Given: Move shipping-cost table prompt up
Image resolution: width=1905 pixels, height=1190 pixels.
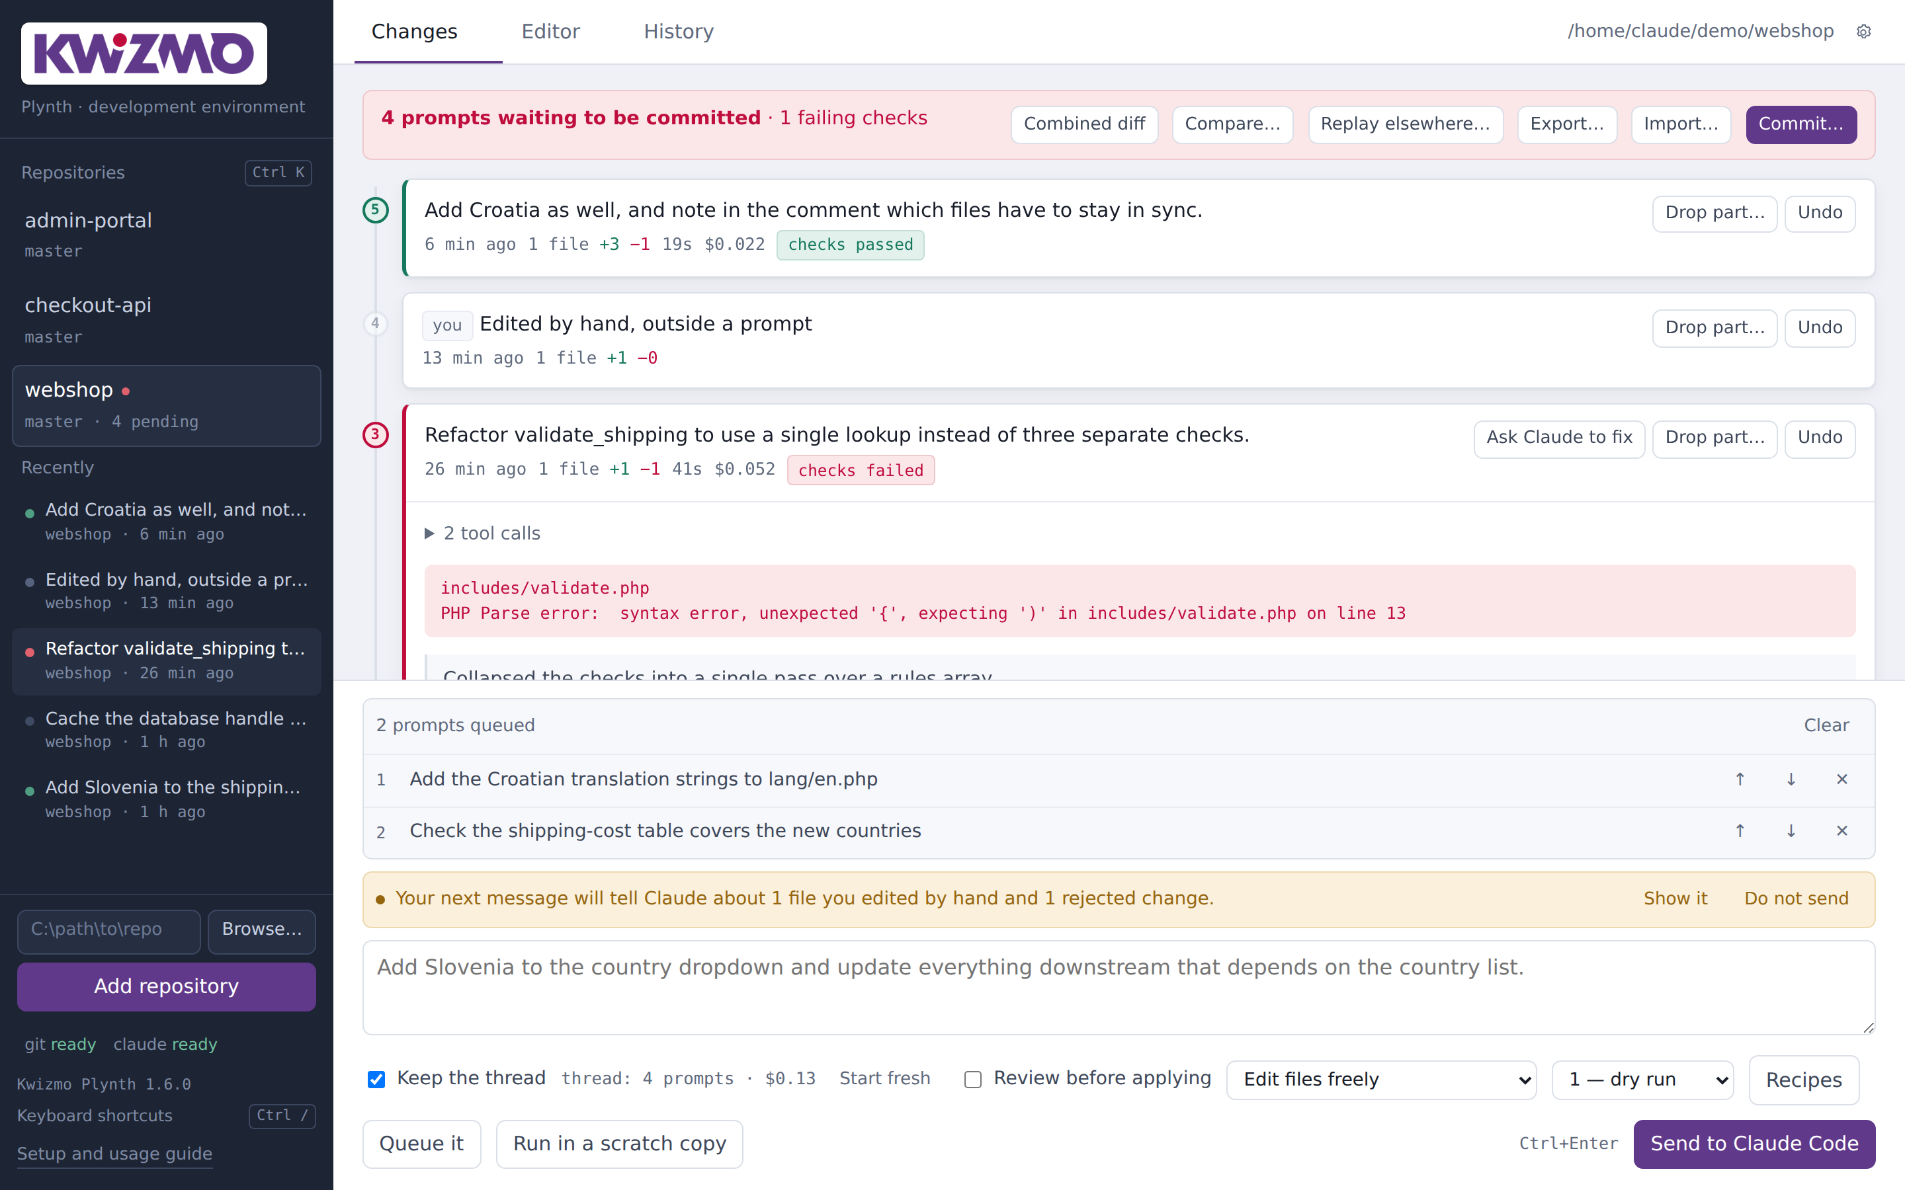Looking at the screenshot, I should coord(1740,831).
